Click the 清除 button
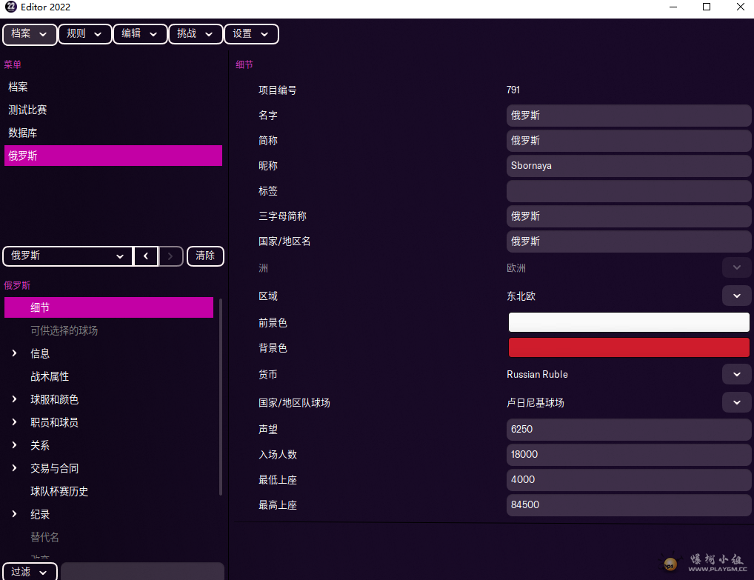The image size is (754, 580). tap(205, 256)
